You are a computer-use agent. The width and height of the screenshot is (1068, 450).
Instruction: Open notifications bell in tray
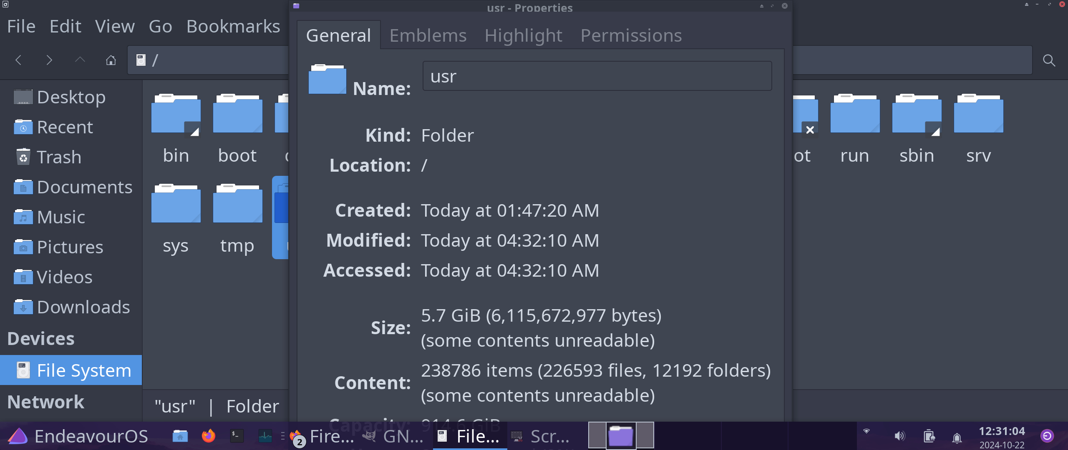click(957, 437)
